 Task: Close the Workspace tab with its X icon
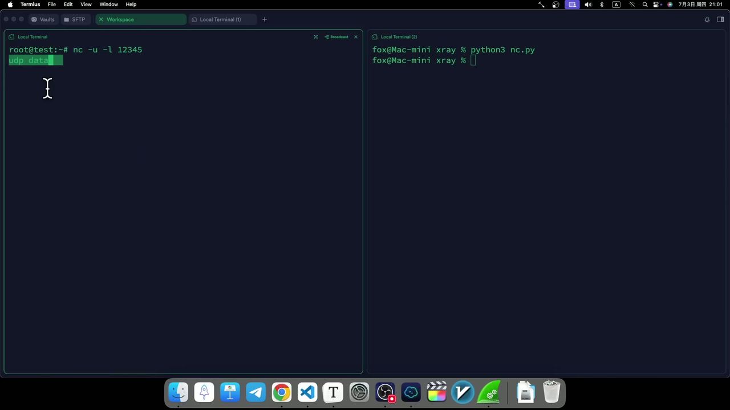pos(101,19)
